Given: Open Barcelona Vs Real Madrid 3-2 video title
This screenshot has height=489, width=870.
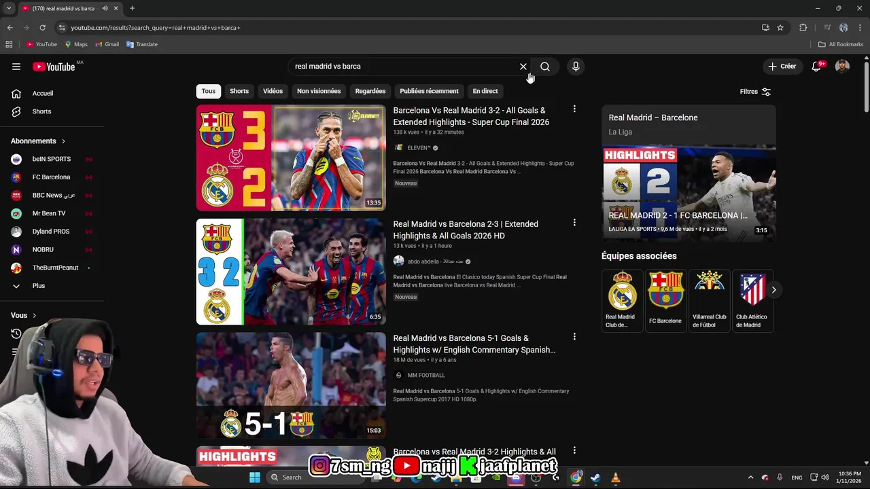Looking at the screenshot, I should tap(471, 116).
